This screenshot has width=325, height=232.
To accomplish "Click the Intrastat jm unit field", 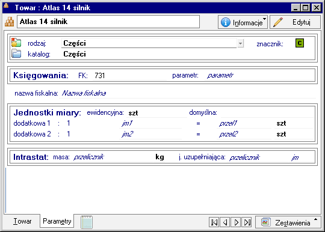I will (302, 157).
